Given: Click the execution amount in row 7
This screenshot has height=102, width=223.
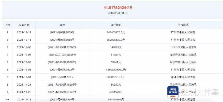Looking at the screenshot, I should tap(116, 77).
